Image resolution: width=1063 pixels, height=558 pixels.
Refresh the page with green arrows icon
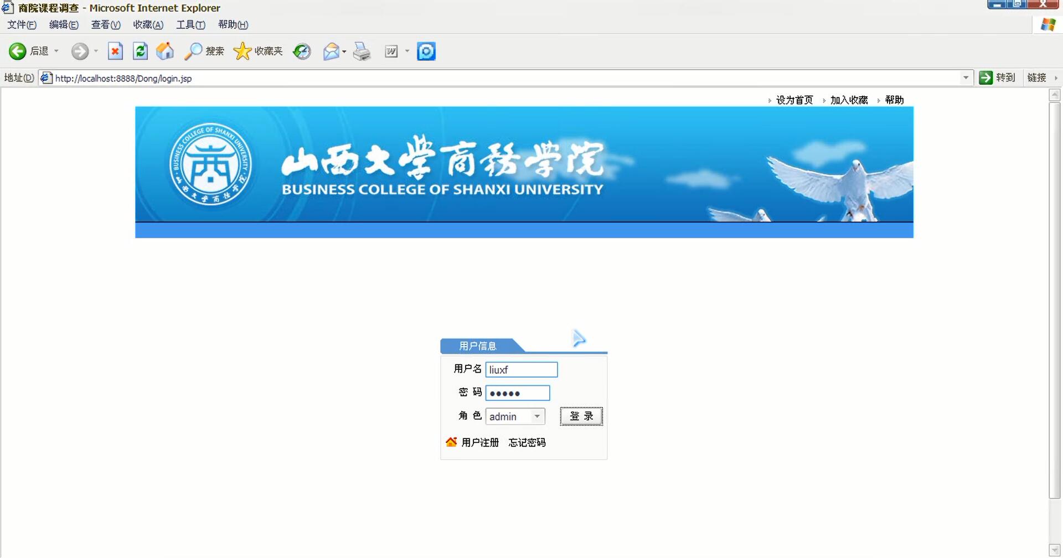point(141,51)
